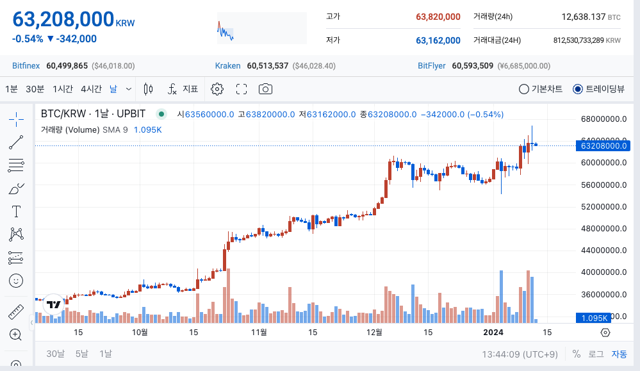
Task: Open the long position forecasting tool
Action: (x=16, y=258)
